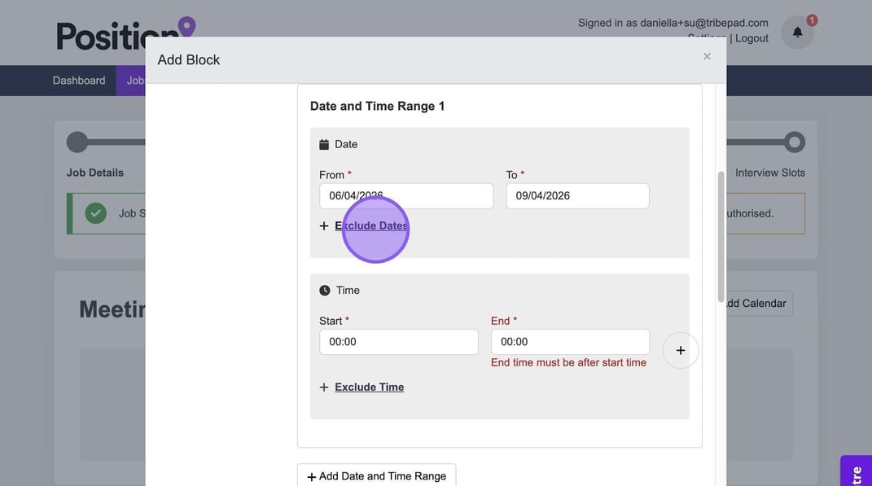This screenshot has height=486, width=872.
Task: Click the Start time input field
Action: tap(398, 342)
